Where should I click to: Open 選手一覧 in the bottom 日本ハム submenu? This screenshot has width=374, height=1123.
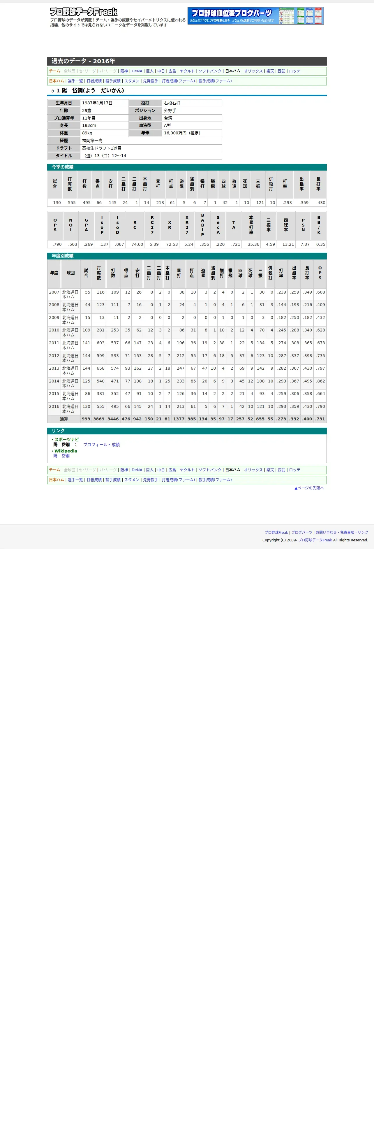(x=75, y=480)
